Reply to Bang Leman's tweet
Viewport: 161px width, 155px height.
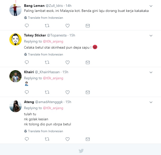pos(27,26)
